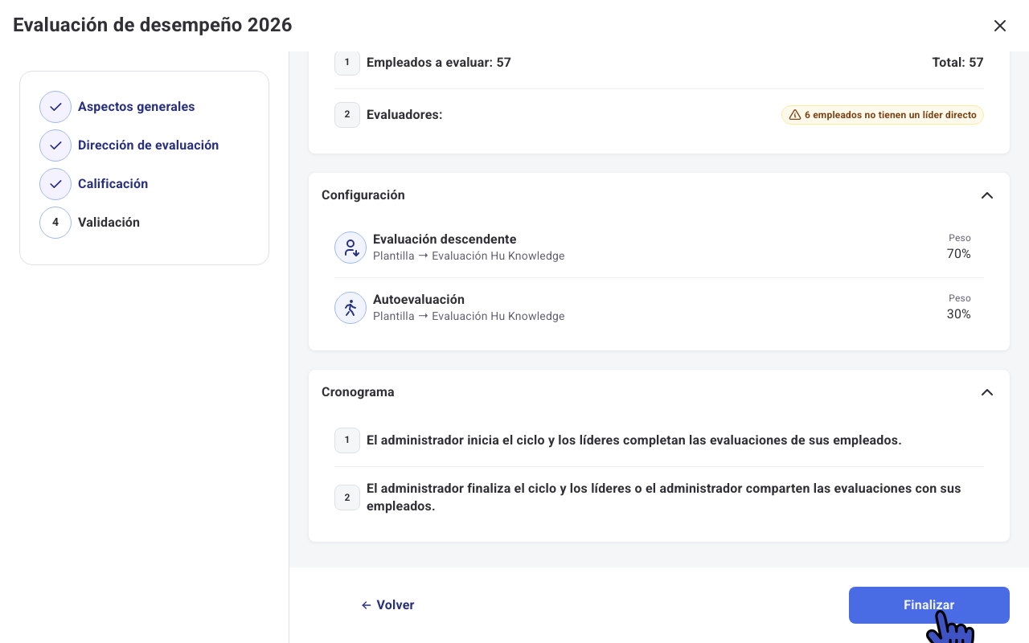Click the checkmark beside Dirección de evaluación
The width and height of the screenshot is (1029, 643).
pyautogui.click(x=55, y=145)
